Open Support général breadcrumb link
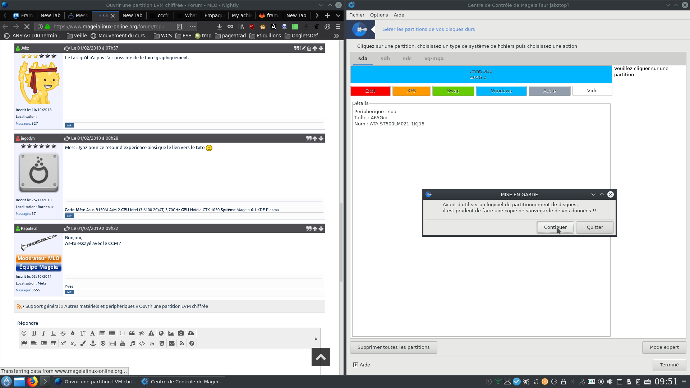 42,306
